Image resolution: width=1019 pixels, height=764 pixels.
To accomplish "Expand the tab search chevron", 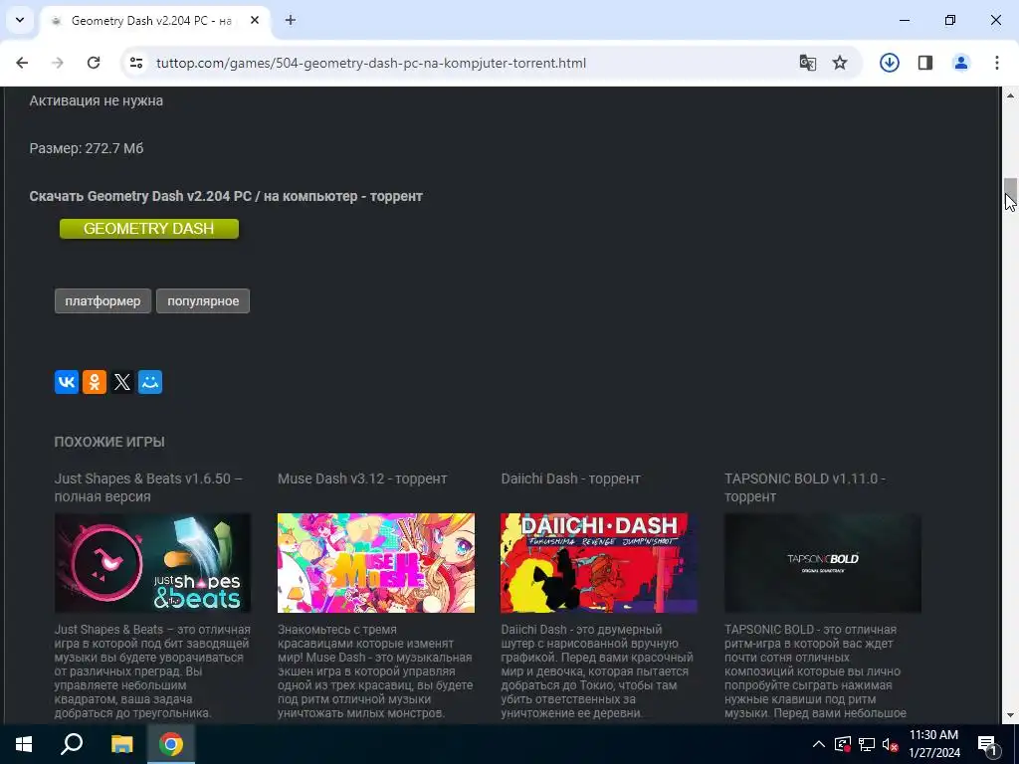I will coord(20,20).
